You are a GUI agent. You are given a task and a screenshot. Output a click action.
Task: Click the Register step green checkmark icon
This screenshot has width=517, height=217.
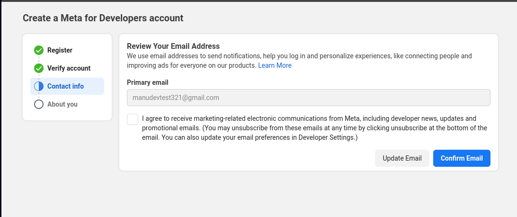[x=39, y=50]
